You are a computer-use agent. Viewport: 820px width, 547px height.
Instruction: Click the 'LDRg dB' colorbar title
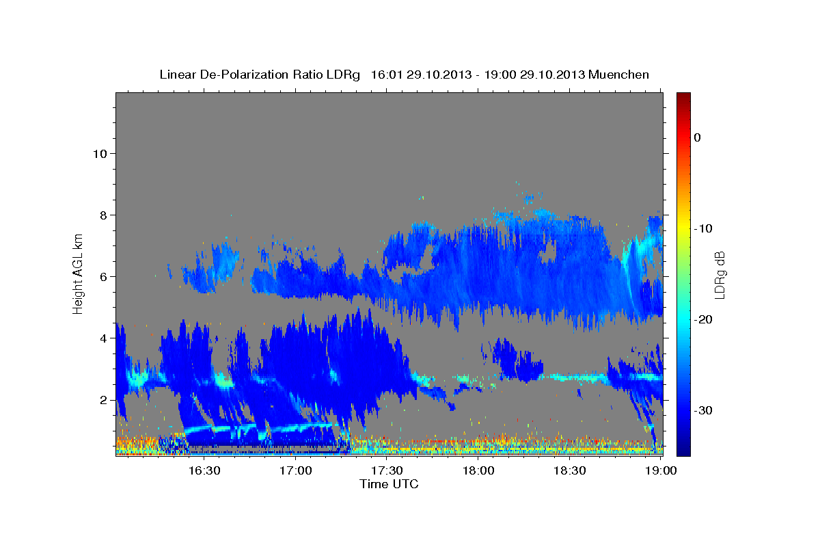point(720,275)
